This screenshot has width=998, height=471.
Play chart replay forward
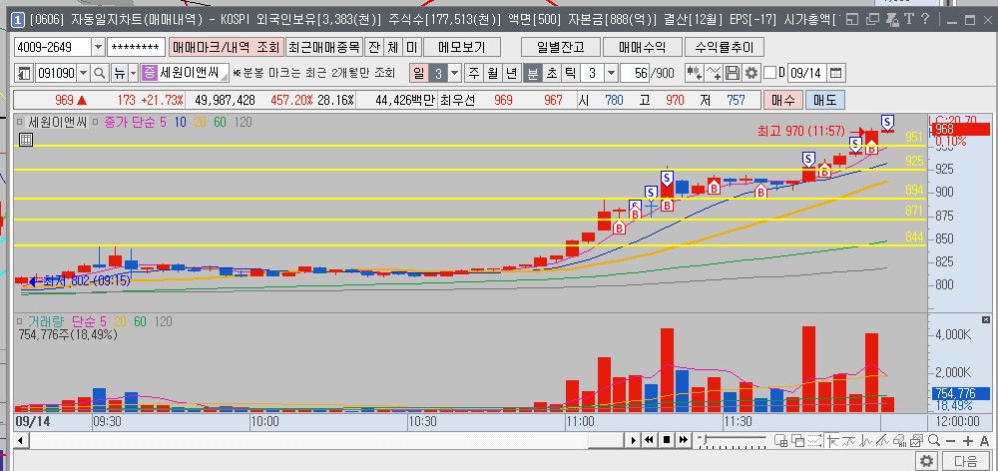click(x=634, y=440)
